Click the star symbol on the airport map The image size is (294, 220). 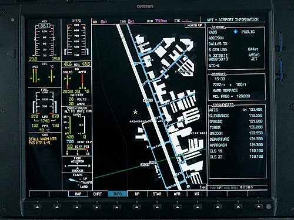click(x=135, y=112)
